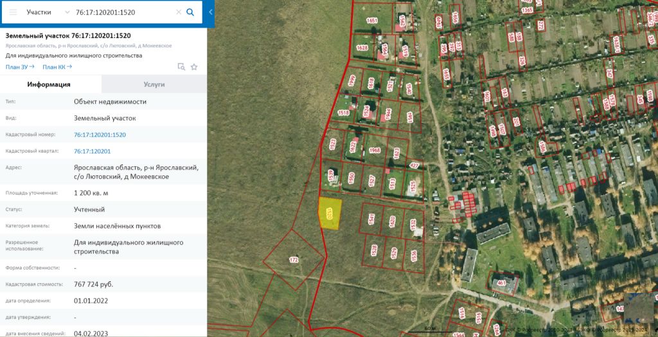Viewport: 658px width, 337px height.
Task: Select parcel 1529 on the map
Action: (394, 253)
